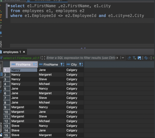
Task: Click the second FirstName column filter icon
Action: coord(62,64)
